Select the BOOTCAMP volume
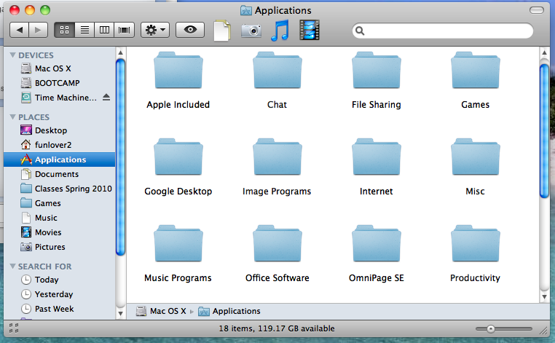The height and width of the screenshot is (343, 555). (60, 83)
